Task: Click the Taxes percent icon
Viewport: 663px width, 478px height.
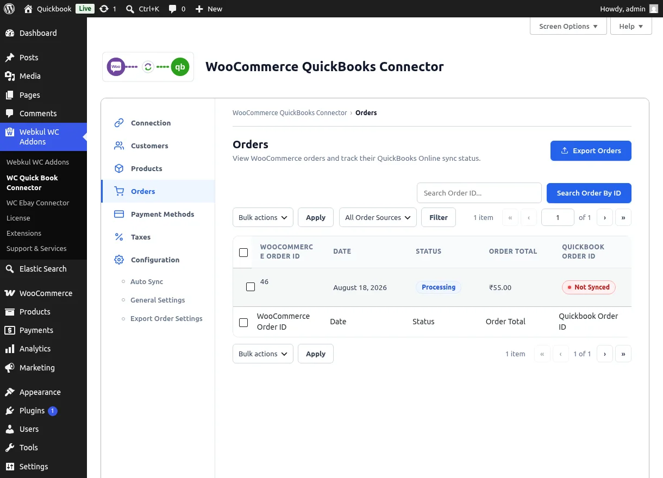Action: click(x=119, y=237)
